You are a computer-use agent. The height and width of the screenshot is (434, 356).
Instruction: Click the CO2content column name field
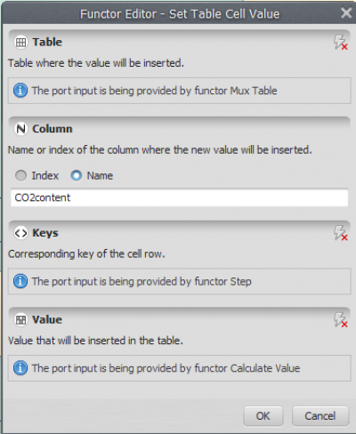tap(179, 197)
